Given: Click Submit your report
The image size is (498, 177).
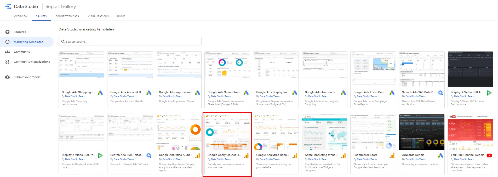Looking at the screenshot, I should click(x=27, y=77).
